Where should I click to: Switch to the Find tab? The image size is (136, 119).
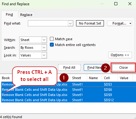(x=9, y=14)
